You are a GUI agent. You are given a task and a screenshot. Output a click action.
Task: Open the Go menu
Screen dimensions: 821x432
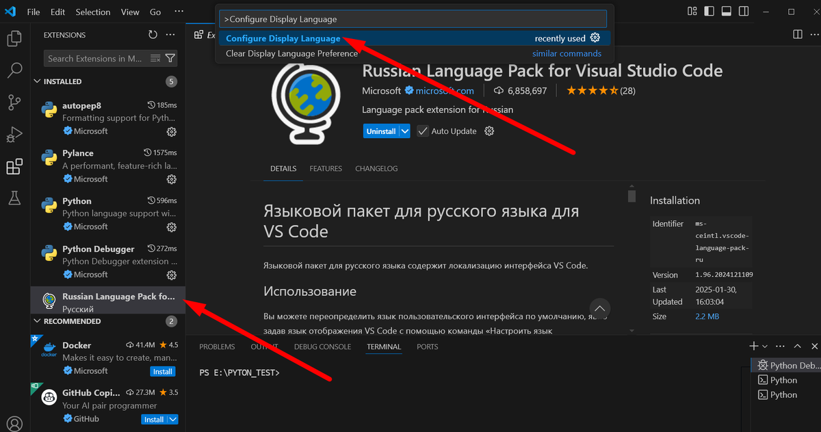(x=155, y=12)
